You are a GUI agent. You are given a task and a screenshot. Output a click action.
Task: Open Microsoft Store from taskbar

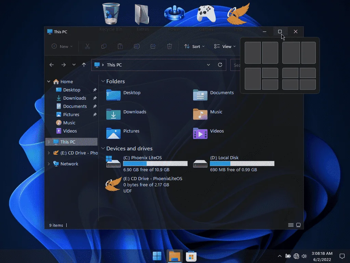point(191,256)
